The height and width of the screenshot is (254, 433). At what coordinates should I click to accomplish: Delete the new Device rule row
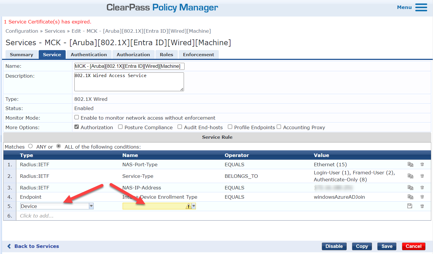(422, 206)
